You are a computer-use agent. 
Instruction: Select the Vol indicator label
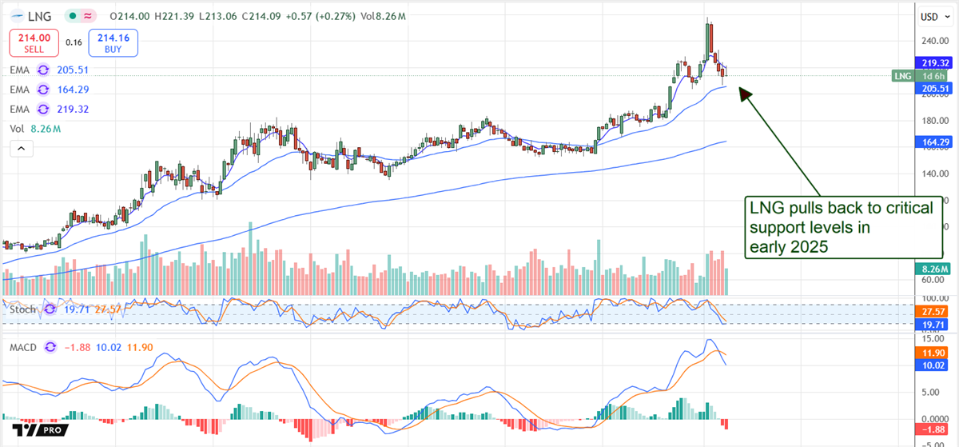pos(16,128)
